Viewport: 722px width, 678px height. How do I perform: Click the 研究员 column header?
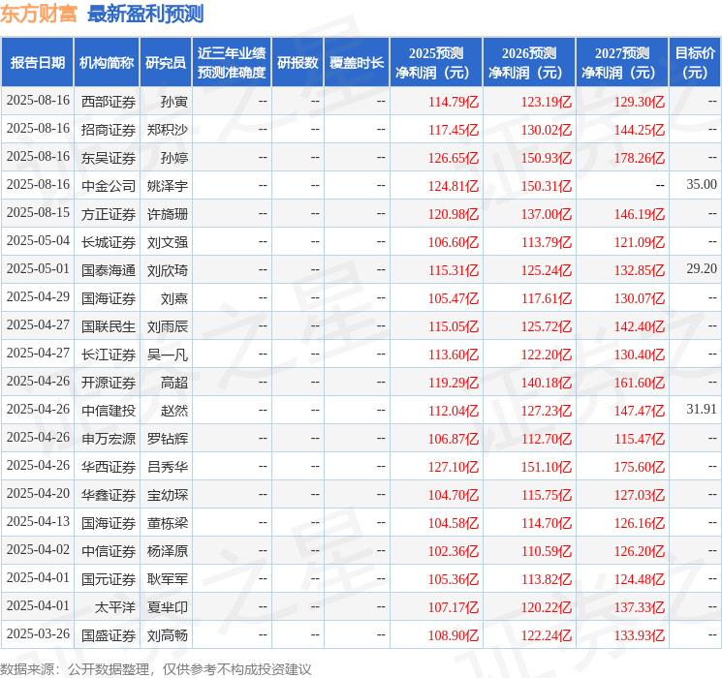click(x=166, y=63)
